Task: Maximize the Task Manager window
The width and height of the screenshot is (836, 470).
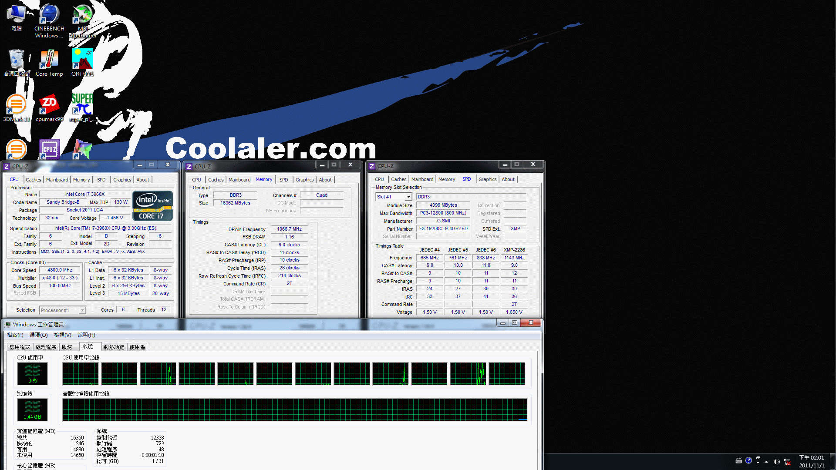Action: [x=515, y=323]
